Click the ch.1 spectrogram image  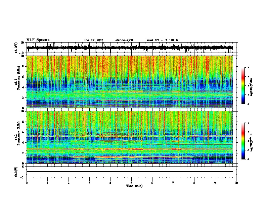[130, 82]
